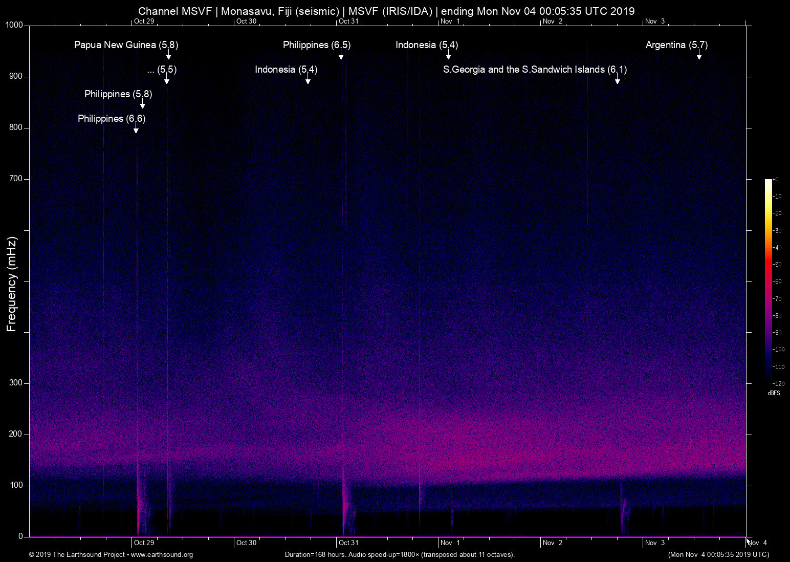
Task: Click the Philippines (6.5) event arrow on Oct 31
Action: click(x=342, y=53)
